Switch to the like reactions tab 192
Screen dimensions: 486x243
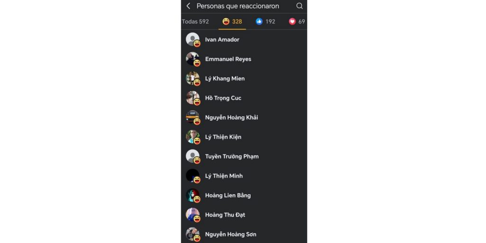pyautogui.click(x=265, y=22)
